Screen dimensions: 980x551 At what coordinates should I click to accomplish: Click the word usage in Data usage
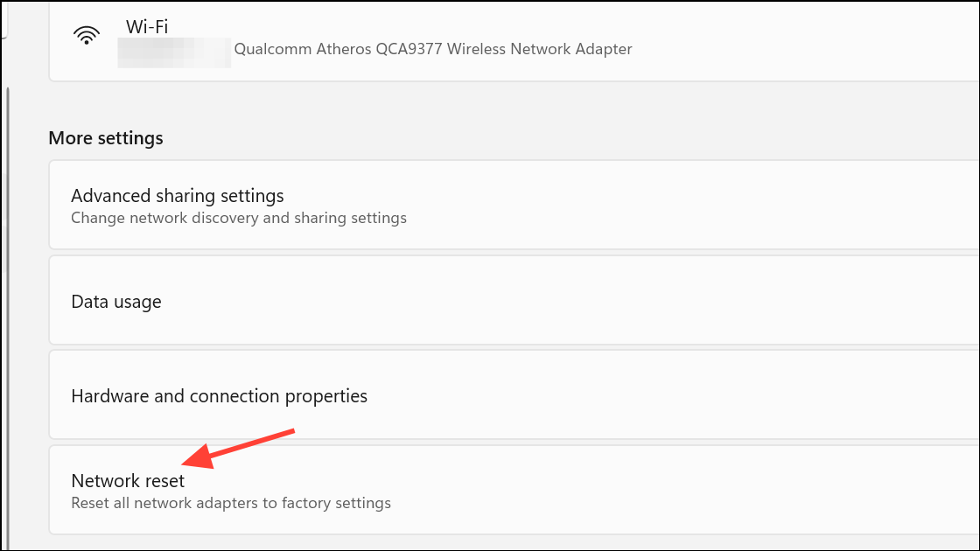tap(137, 303)
